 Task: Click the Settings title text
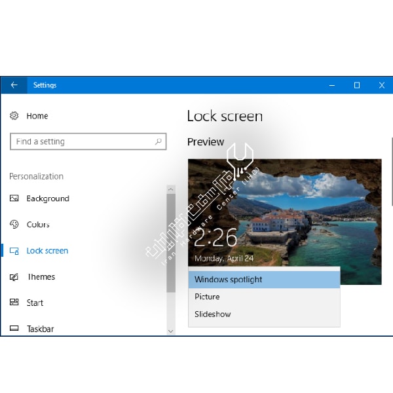pos(45,85)
